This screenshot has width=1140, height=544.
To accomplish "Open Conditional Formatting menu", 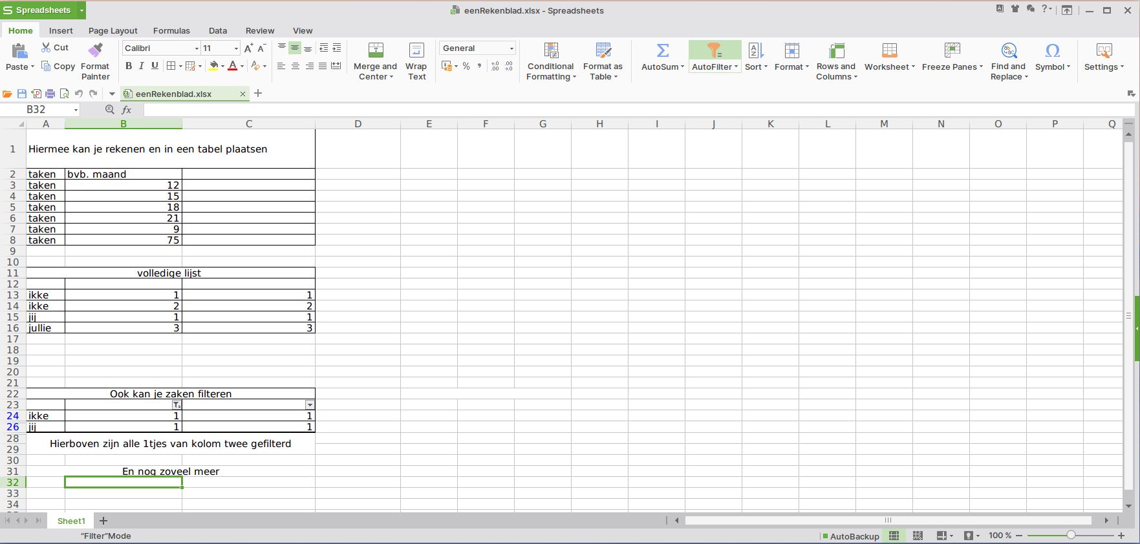I will click(x=551, y=61).
